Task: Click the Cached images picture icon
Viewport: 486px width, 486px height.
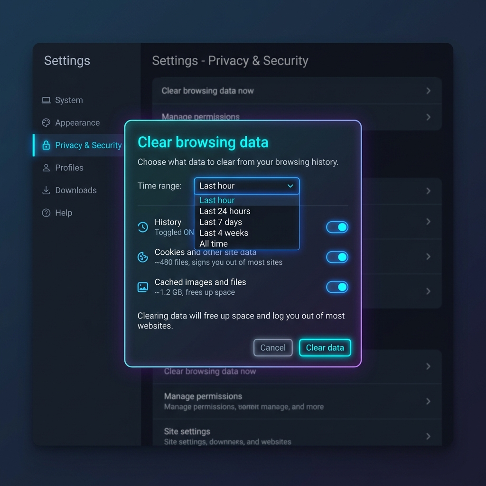Action: coord(143,287)
